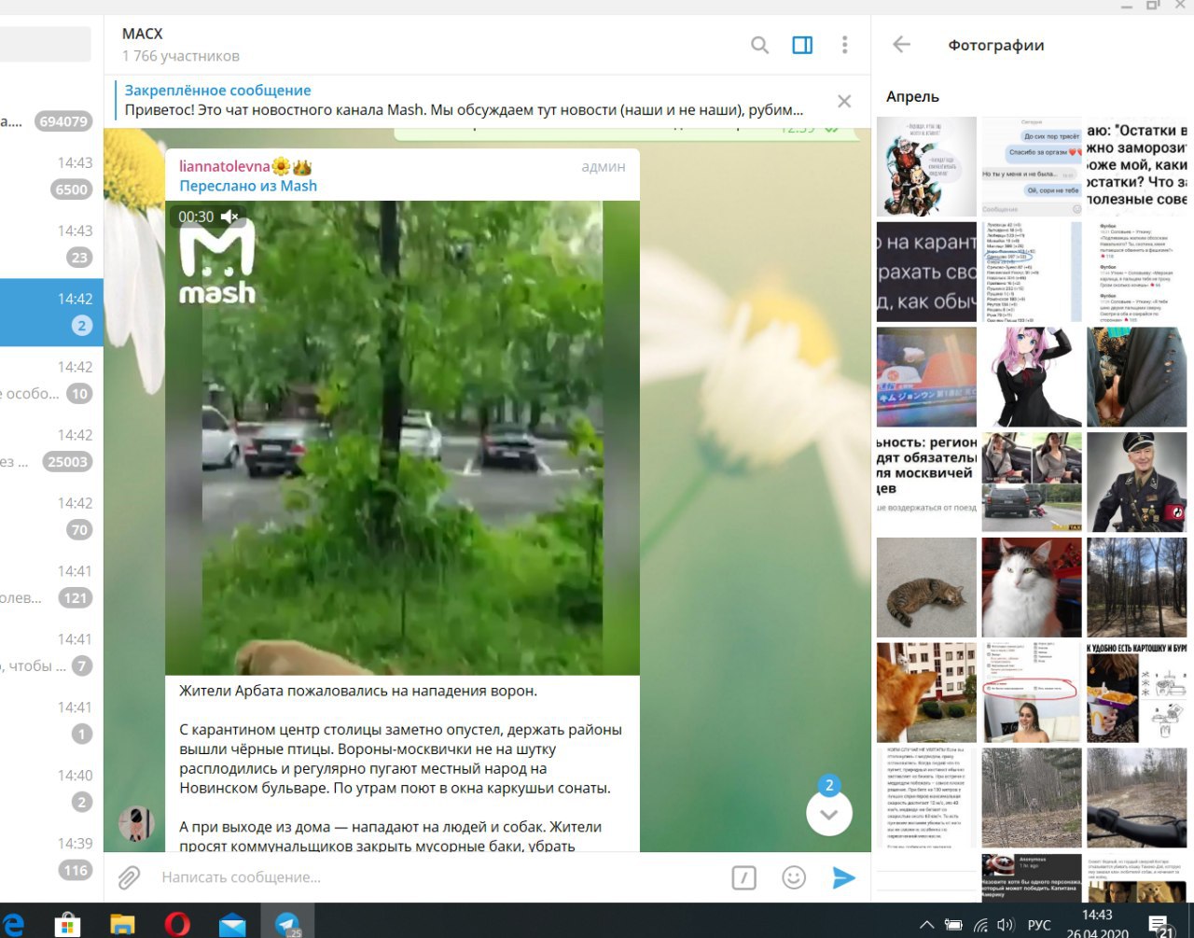1194x938 pixels.
Task: Open the chat bubbles screenshot thumbnail
Action: (x=1032, y=167)
